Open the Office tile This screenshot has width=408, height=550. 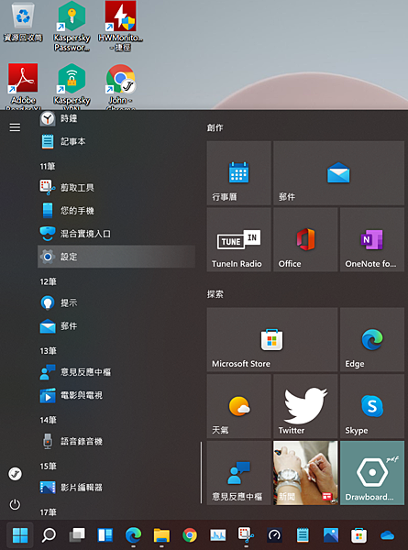click(305, 239)
